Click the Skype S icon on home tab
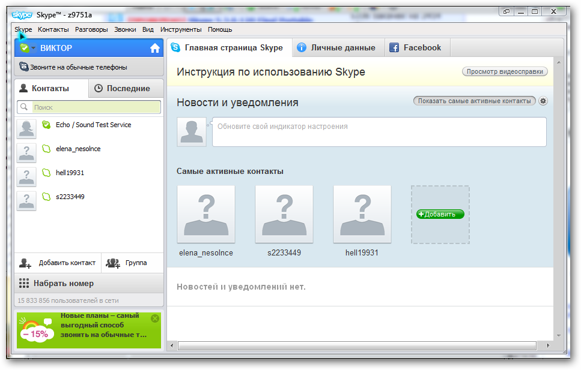The image size is (581, 370). point(175,47)
